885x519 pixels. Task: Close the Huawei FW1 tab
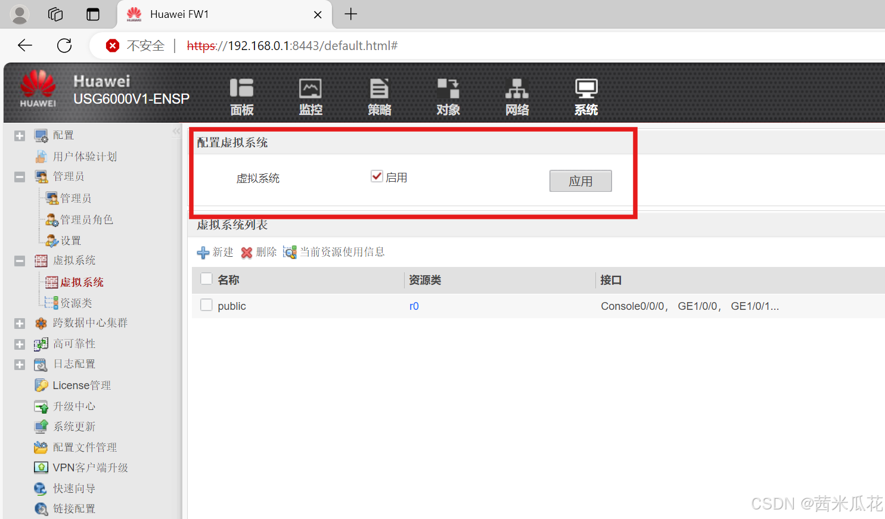318,15
